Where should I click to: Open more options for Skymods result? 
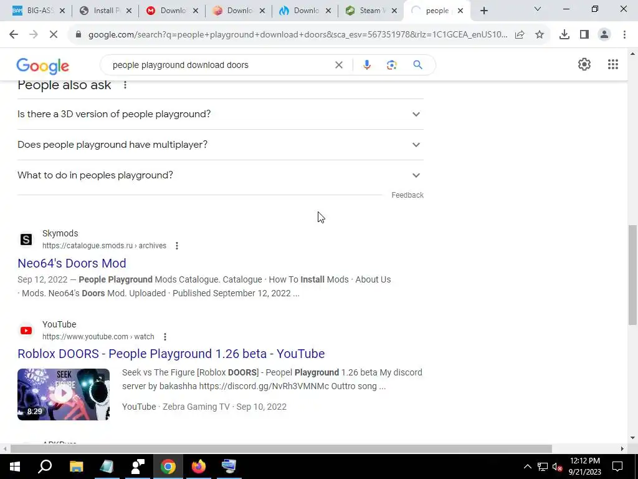[176, 246]
